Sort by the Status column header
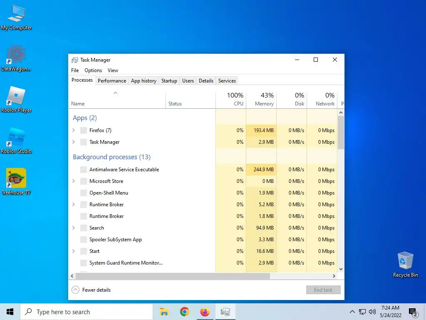Screen dimensions: 426x320 click(x=191, y=99)
